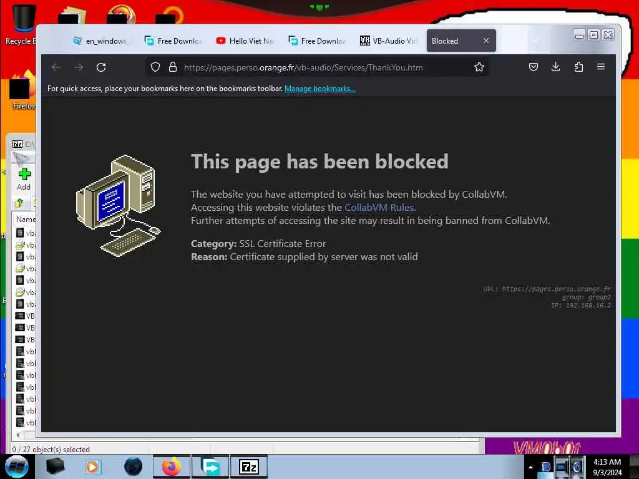Open the media player taskbar icon
This screenshot has width=639, height=479.
point(92,467)
